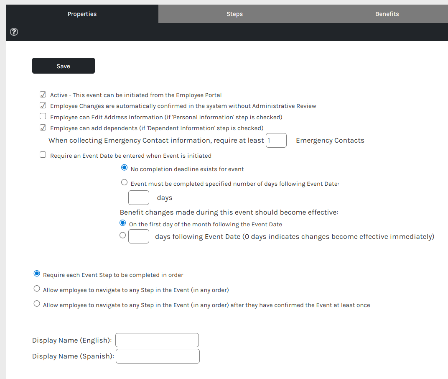This screenshot has height=379, width=448.
Task: Click the Display Name (Spanish) field
Action: [158, 356]
